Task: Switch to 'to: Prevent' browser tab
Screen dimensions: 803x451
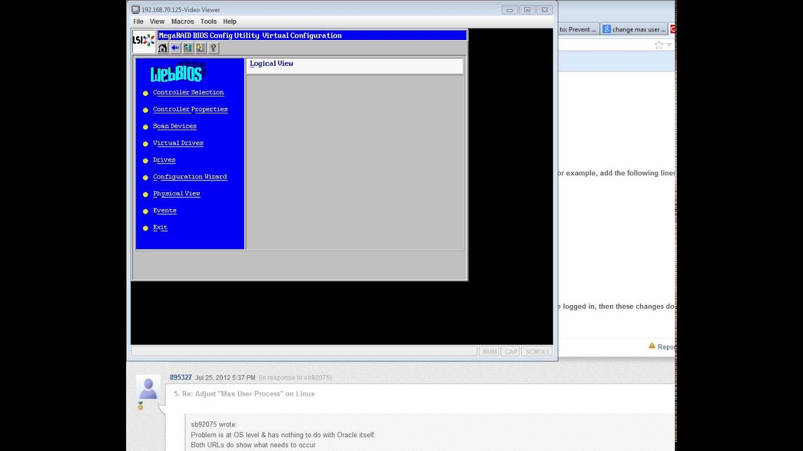Action: [x=578, y=29]
